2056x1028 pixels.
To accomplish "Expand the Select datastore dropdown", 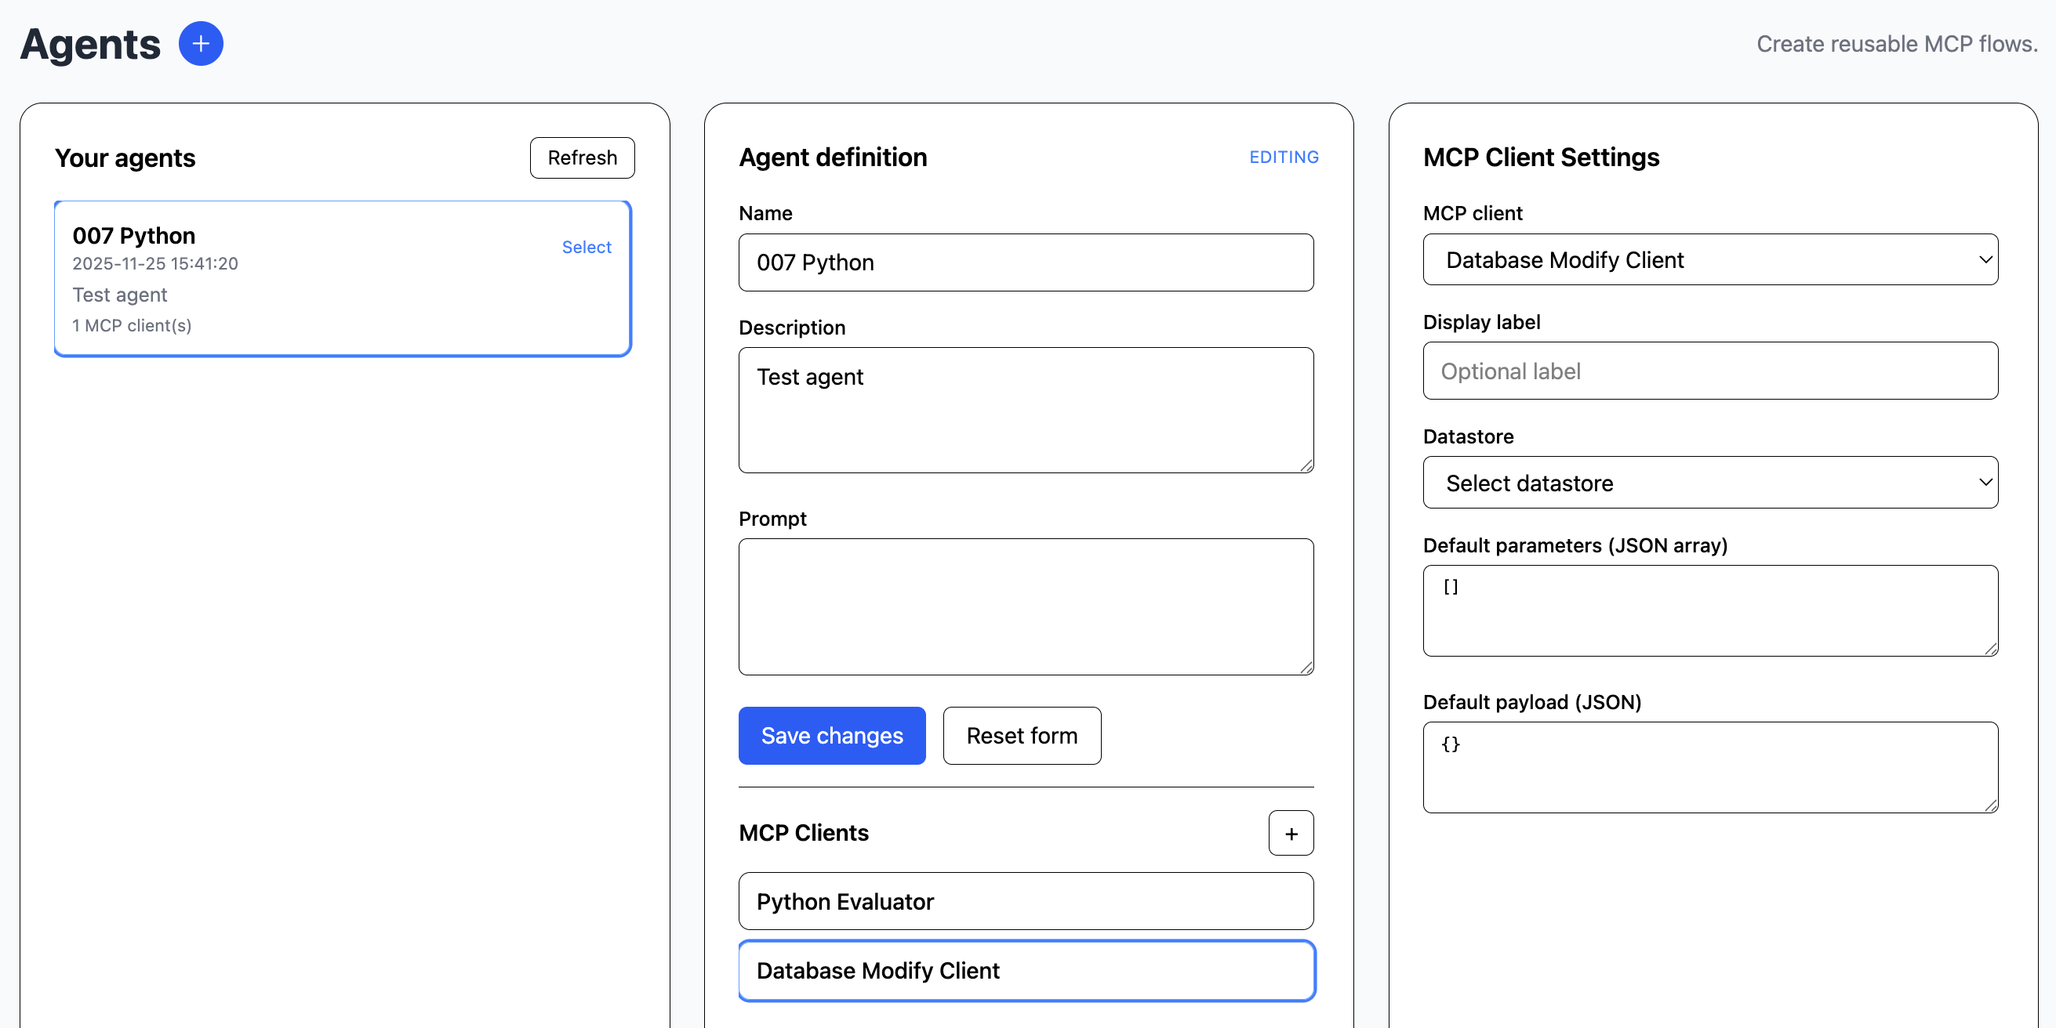I will point(1709,483).
